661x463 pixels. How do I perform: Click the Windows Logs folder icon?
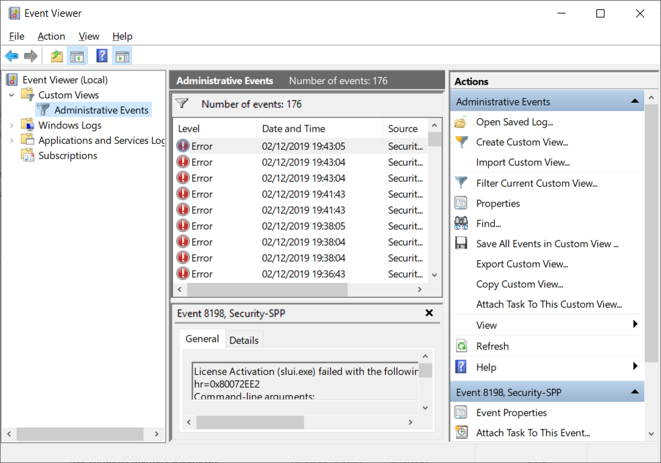[28, 125]
